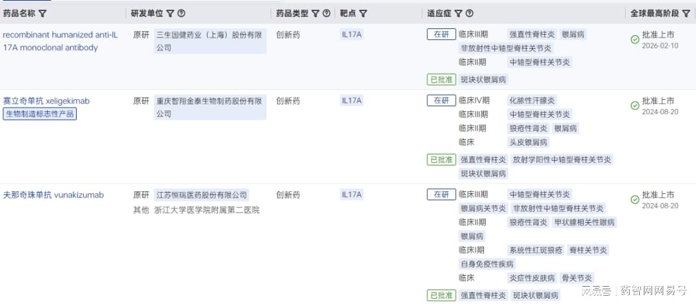This screenshot has width=696, height=304.
Task: Click 江苏恒瑞医药股份有限公司 company tag
Action: pos(202,195)
